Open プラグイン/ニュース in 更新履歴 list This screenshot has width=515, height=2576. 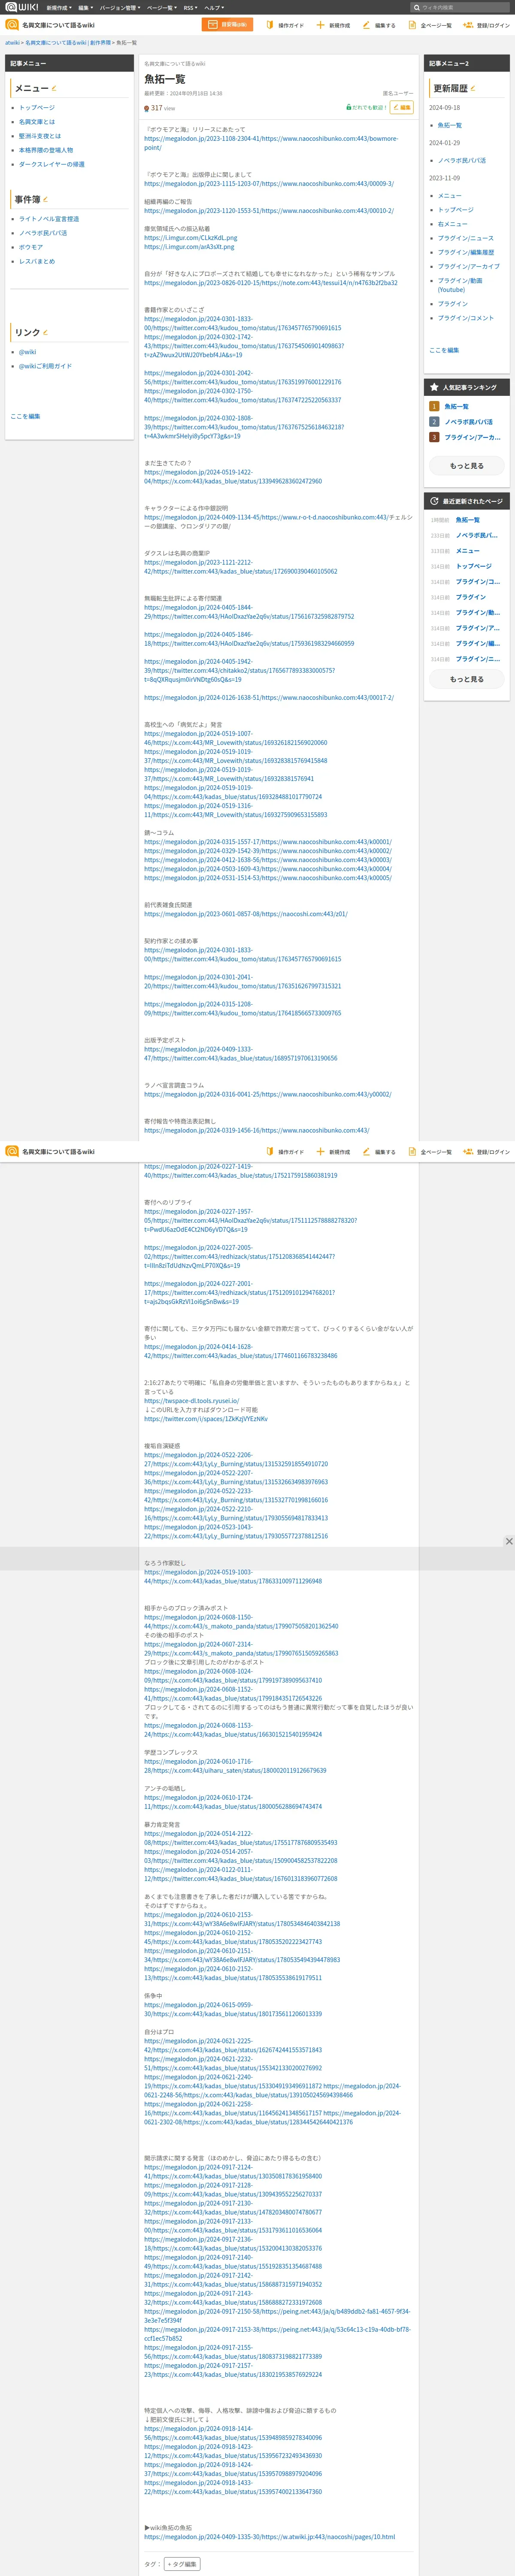pos(466,238)
